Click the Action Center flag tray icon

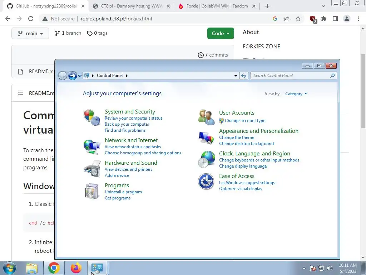pos(313,268)
